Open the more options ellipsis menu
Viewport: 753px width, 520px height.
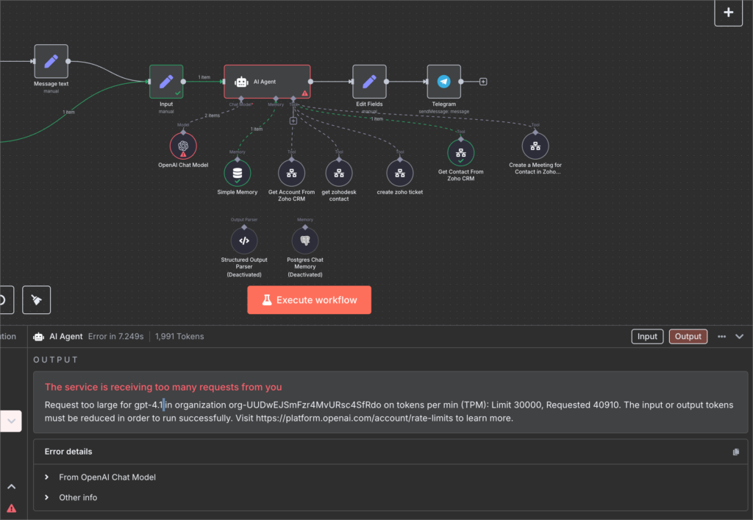pyautogui.click(x=722, y=337)
